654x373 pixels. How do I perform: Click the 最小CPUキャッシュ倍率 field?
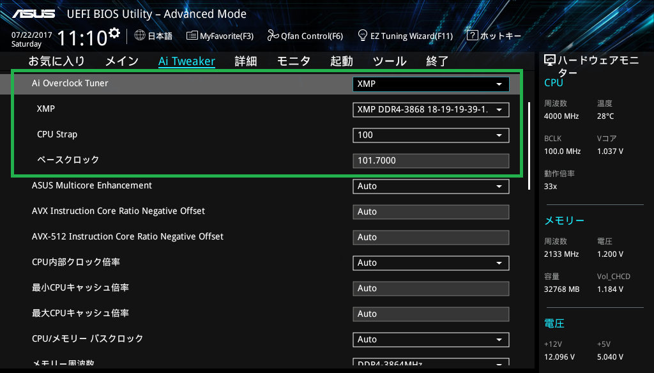(x=431, y=288)
